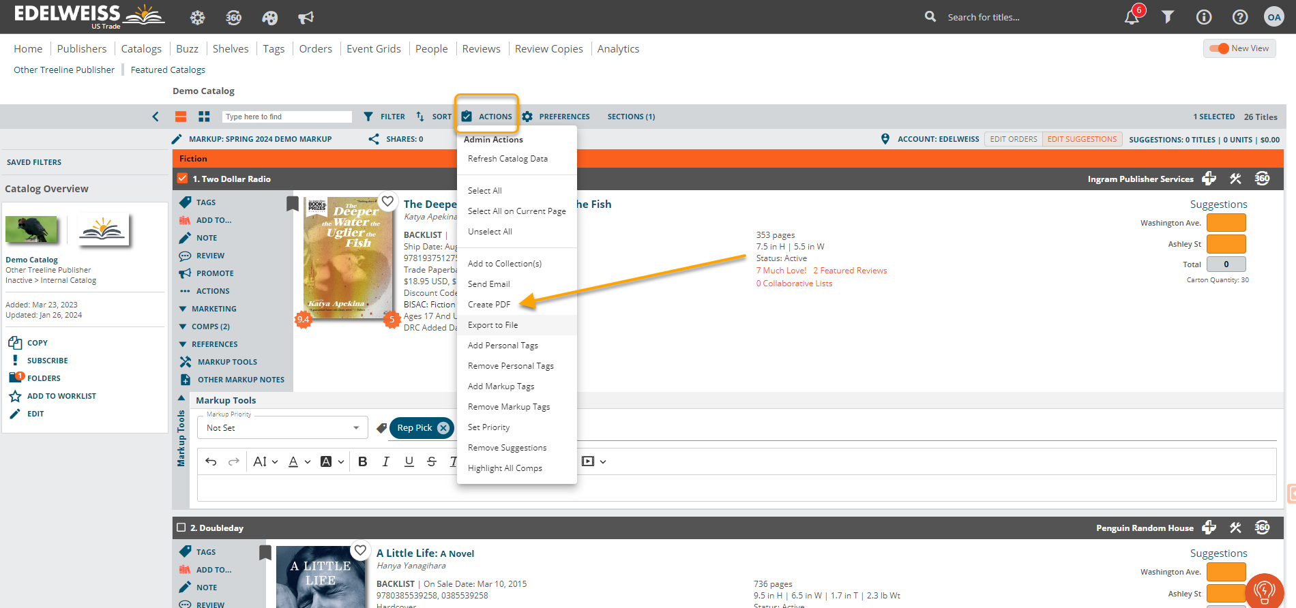The width and height of the screenshot is (1296, 608).
Task: Click the tools icon in Two Dollar Radio row
Action: coord(1235,179)
